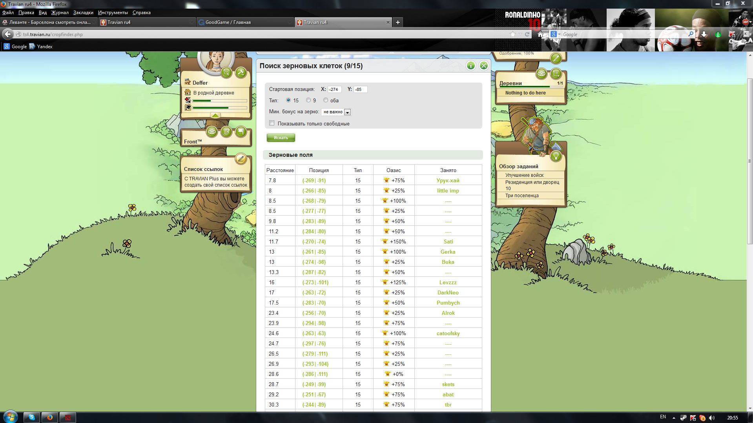This screenshot has width=753, height=423.
Task: Reload the page with refresh icon
Action: (x=527, y=34)
